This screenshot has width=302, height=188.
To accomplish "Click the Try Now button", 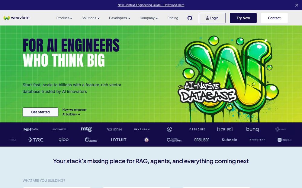I will [x=243, y=18].
